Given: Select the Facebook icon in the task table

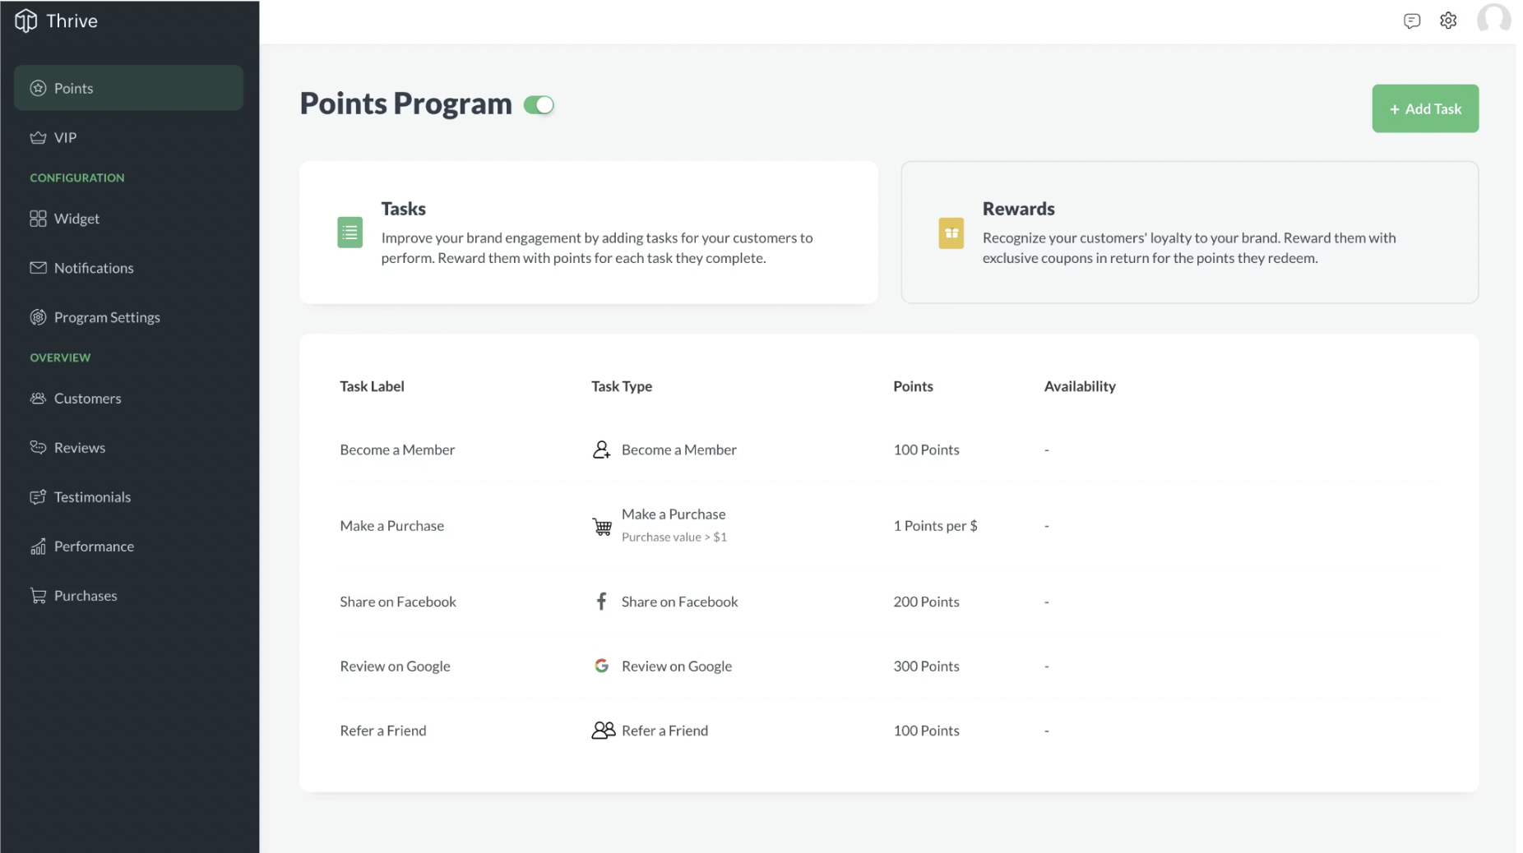Looking at the screenshot, I should coord(601,601).
